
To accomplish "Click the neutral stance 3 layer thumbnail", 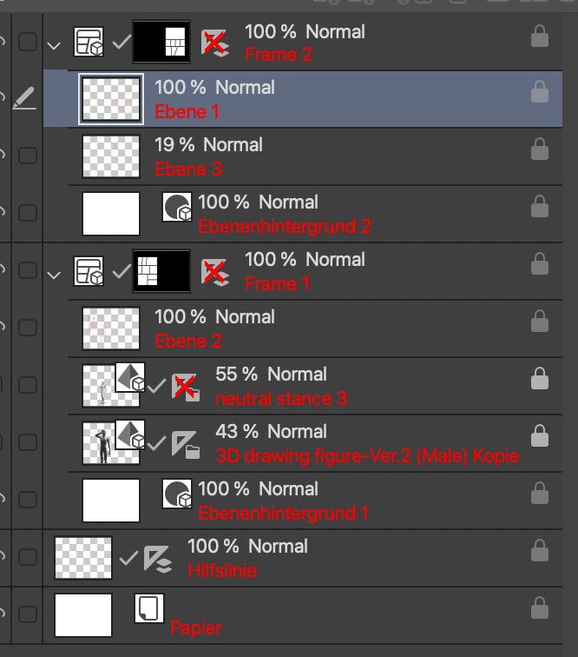I will pos(100,386).
